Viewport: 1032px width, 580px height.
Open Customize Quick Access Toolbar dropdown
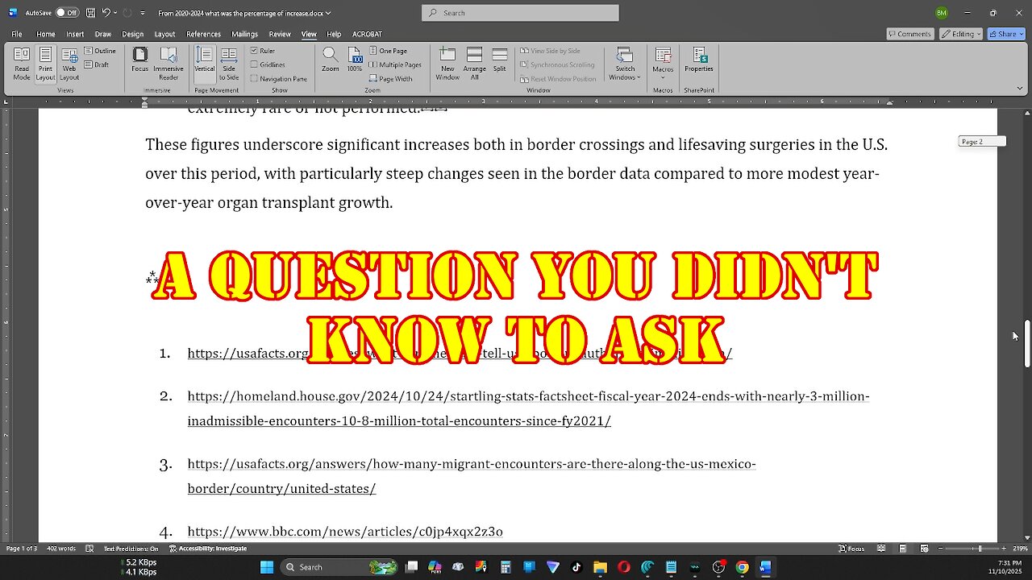coord(143,13)
